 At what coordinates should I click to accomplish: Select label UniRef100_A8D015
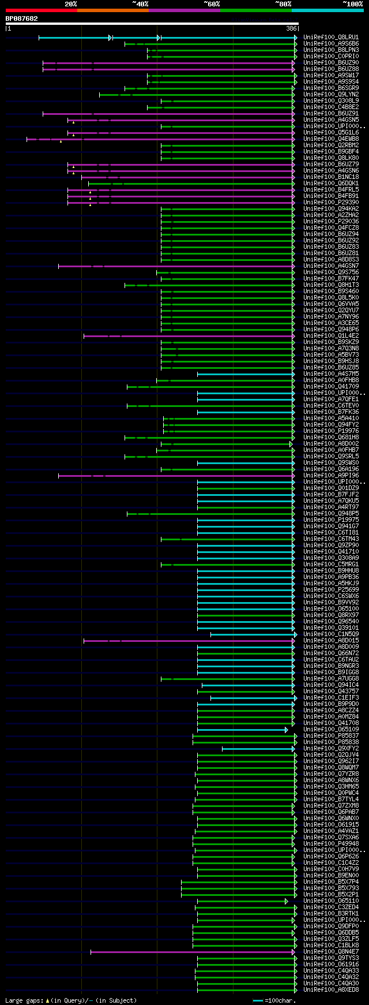[331, 641]
